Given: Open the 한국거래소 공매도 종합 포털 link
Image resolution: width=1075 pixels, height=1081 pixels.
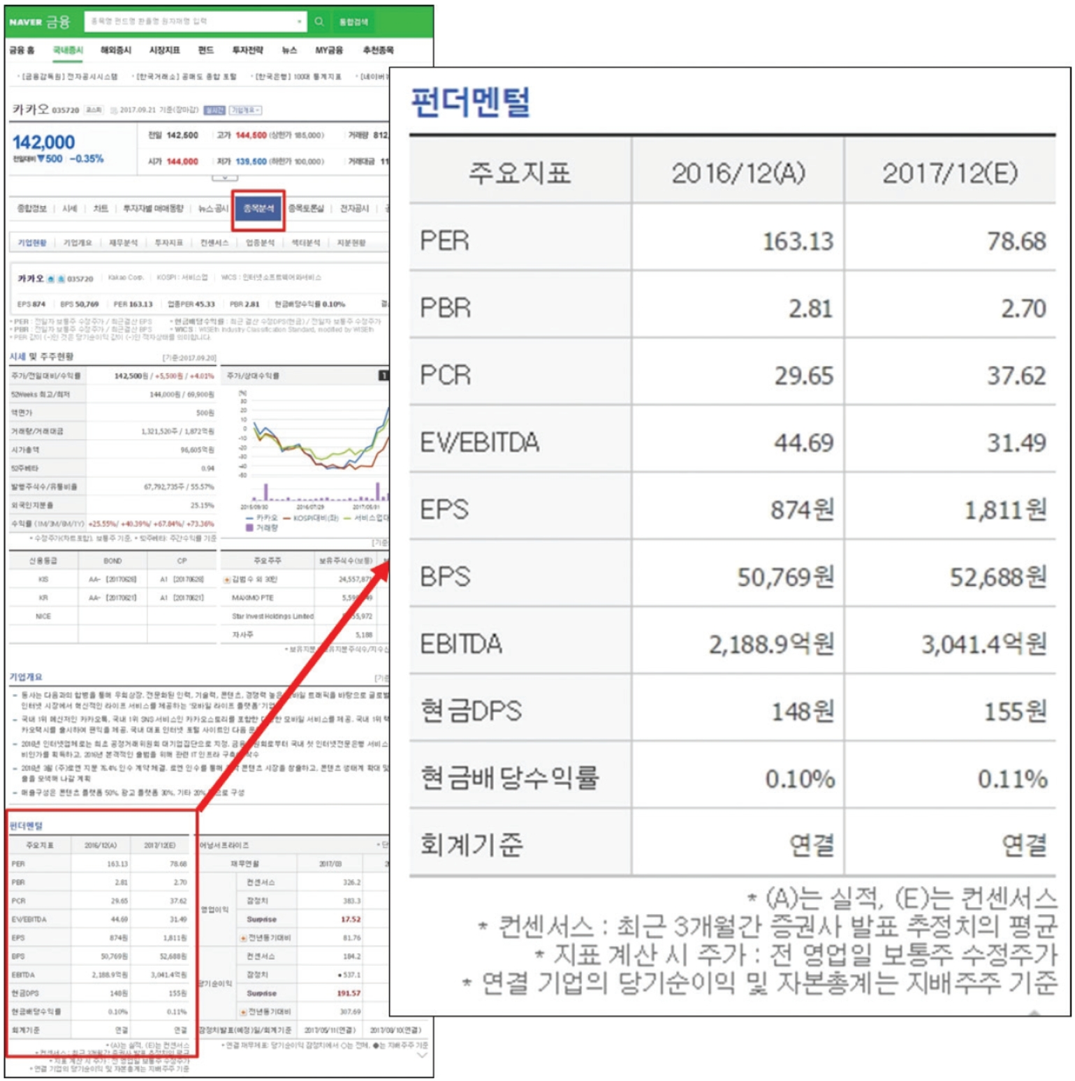Looking at the screenshot, I should click(x=185, y=77).
